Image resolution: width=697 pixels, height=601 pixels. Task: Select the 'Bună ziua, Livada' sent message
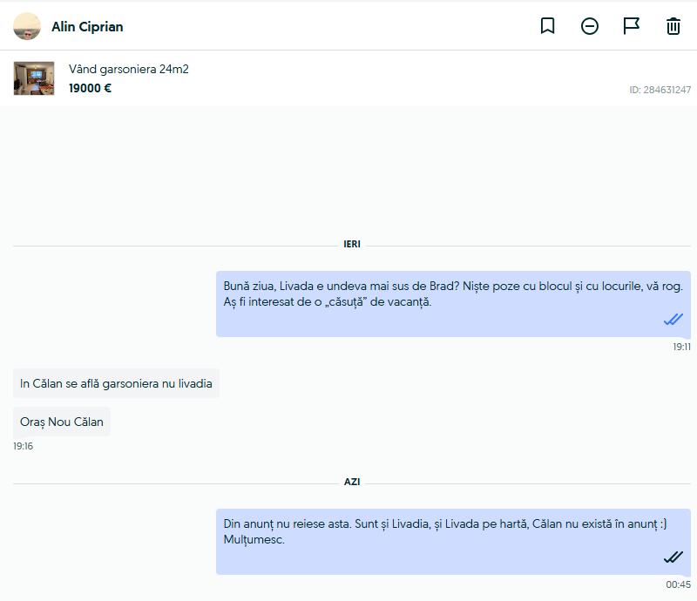click(x=453, y=304)
